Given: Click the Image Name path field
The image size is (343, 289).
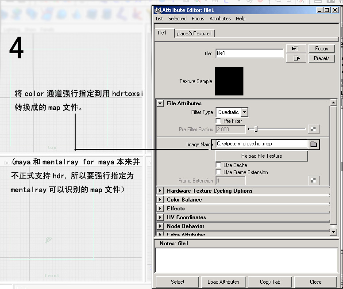Looking at the screenshot, I should (262, 144).
